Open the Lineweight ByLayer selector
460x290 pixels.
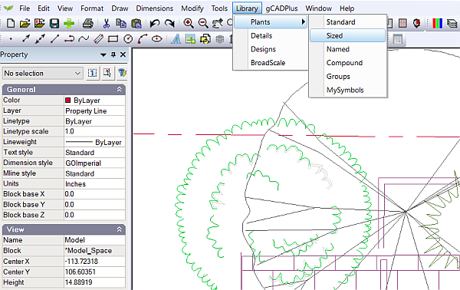[x=94, y=142]
